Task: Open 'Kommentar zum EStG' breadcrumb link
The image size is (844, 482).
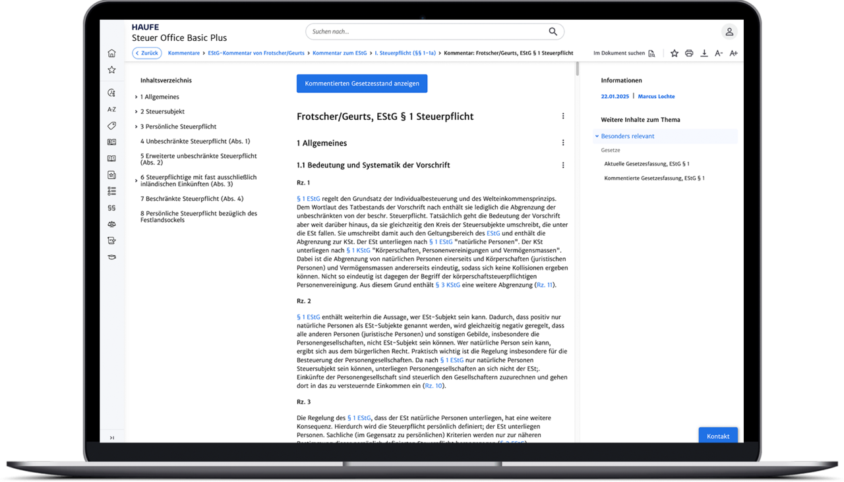Action: [x=340, y=53]
